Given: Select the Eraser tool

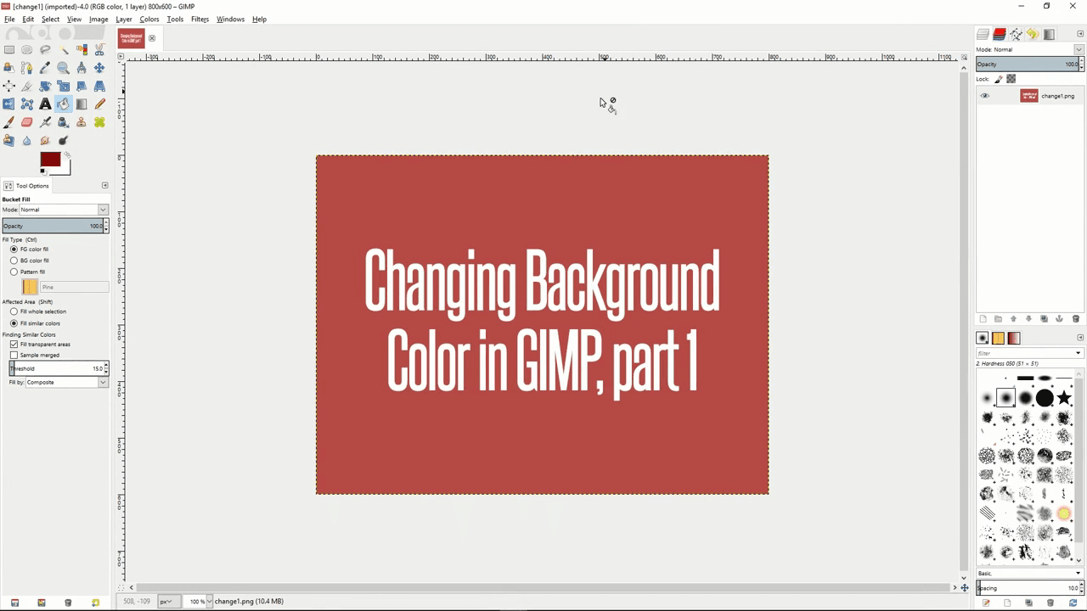Looking at the screenshot, I should (27, 122).
